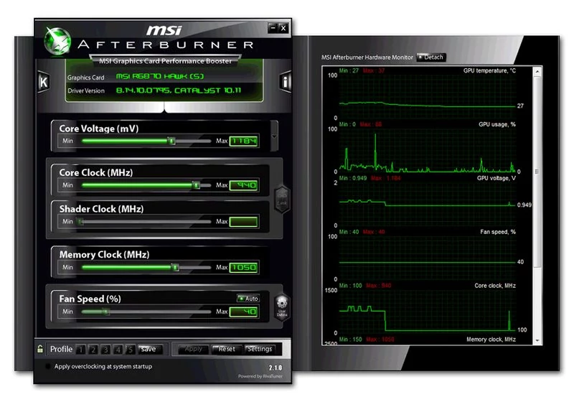
Task: Click the GPU temperature graph
Action: [427, 96]
